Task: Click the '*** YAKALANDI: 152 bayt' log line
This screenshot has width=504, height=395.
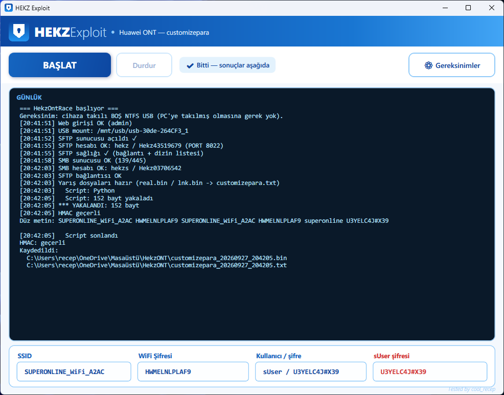Action: [79, 205]
